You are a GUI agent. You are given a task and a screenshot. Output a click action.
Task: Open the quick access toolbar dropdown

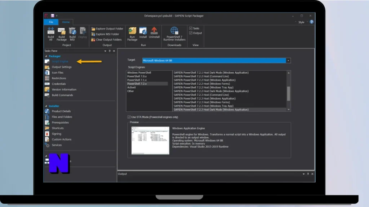[x=57, y=16]
